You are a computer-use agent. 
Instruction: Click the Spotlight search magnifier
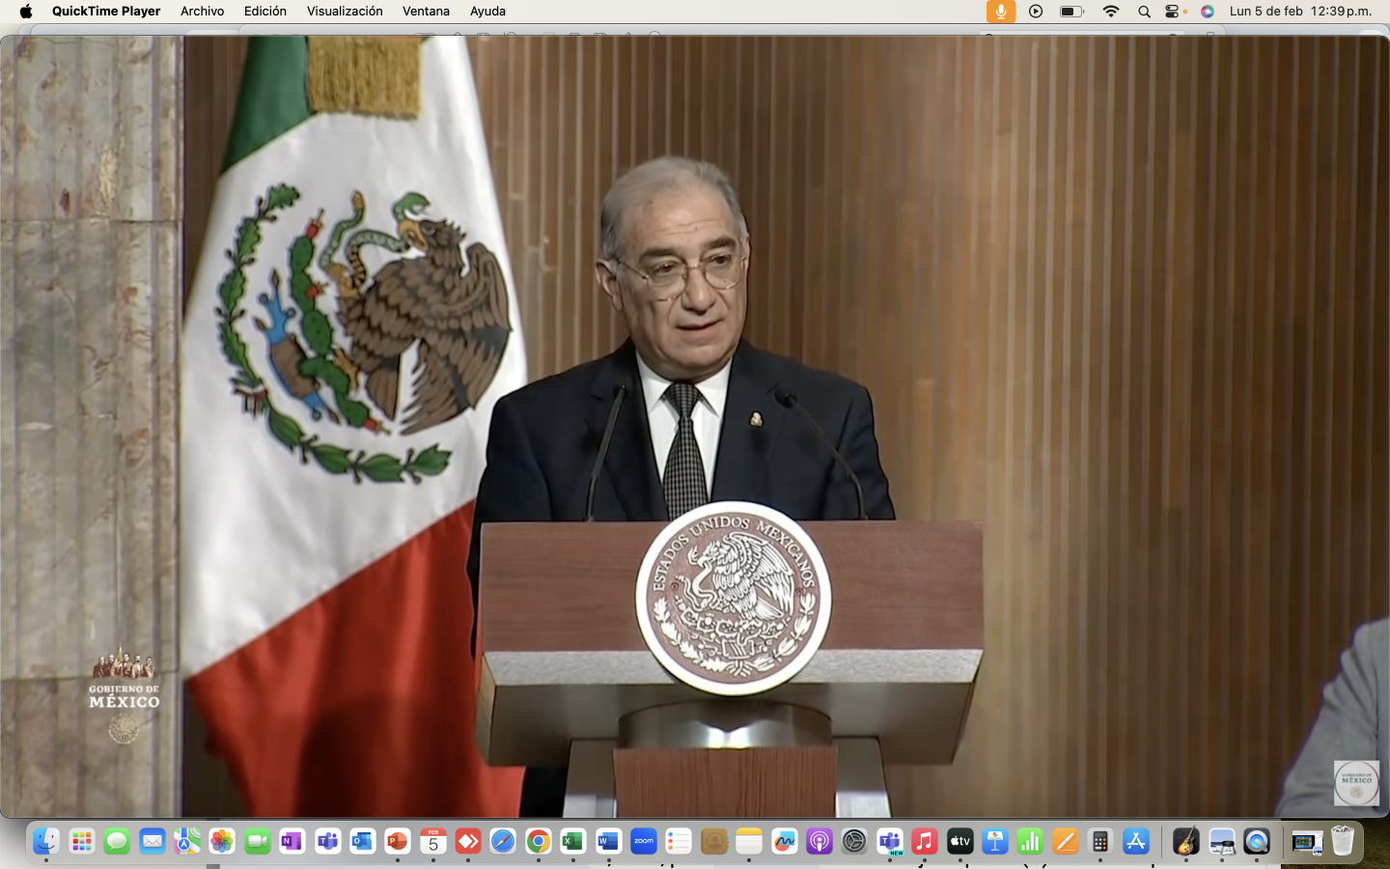[1144, 12]
